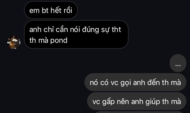Click the word "gấp" in the sent message
The image size is (190, 113).
[x=108, y=102]
